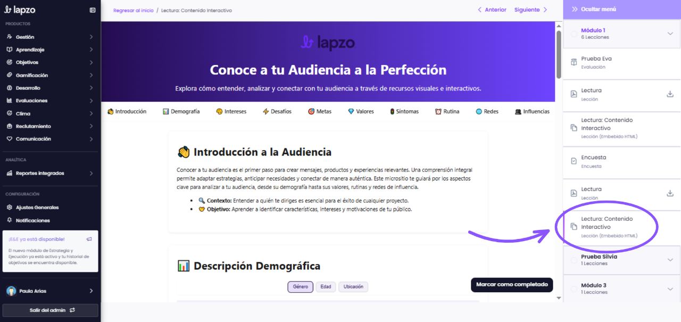Click the lapzo logo in sidebar
This screenshot has width=681, height=322.
coord(21,10)
